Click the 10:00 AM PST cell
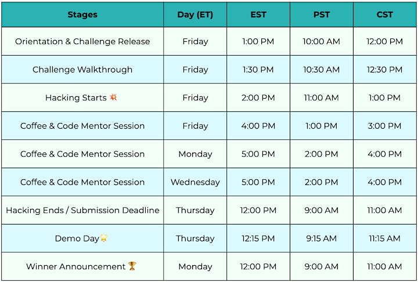Viewport: 418px width, 282px height. 322,41
